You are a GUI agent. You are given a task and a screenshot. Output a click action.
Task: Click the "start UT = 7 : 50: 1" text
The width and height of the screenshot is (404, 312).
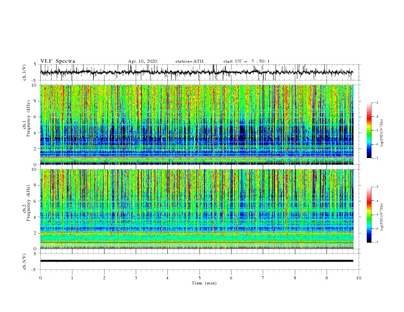(246, 61)
